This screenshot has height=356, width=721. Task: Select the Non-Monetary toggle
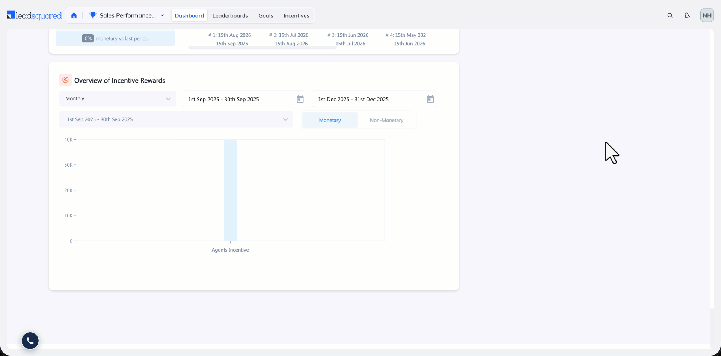(x=386, y=120)
